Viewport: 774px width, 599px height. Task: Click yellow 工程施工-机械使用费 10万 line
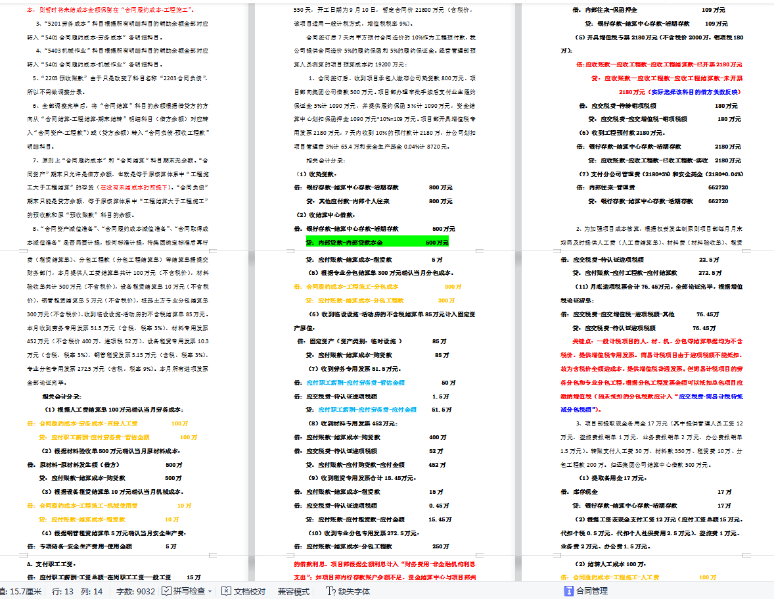pos(109,506)
